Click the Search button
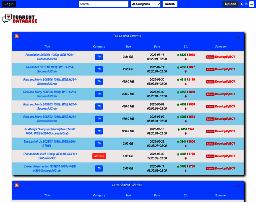The height and width of the screenshot is (202, 256). 170,4
